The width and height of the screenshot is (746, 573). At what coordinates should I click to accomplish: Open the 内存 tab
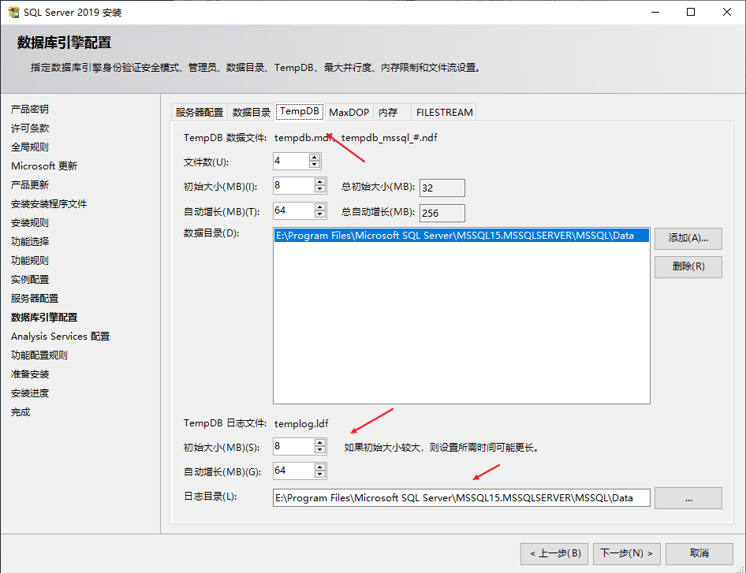[x=392, y=112]
